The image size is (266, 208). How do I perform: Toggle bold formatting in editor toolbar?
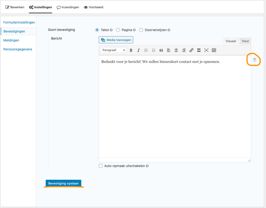click(x=131, y=50)
